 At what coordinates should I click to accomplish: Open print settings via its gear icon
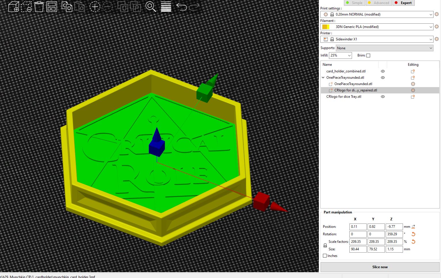437,14
